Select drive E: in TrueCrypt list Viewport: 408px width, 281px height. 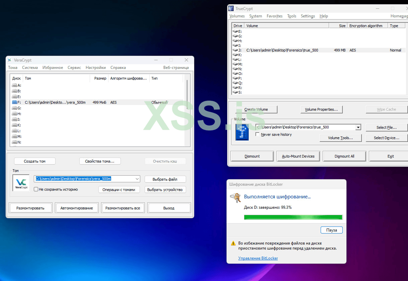pyautogui.click(x=319, y=31)
